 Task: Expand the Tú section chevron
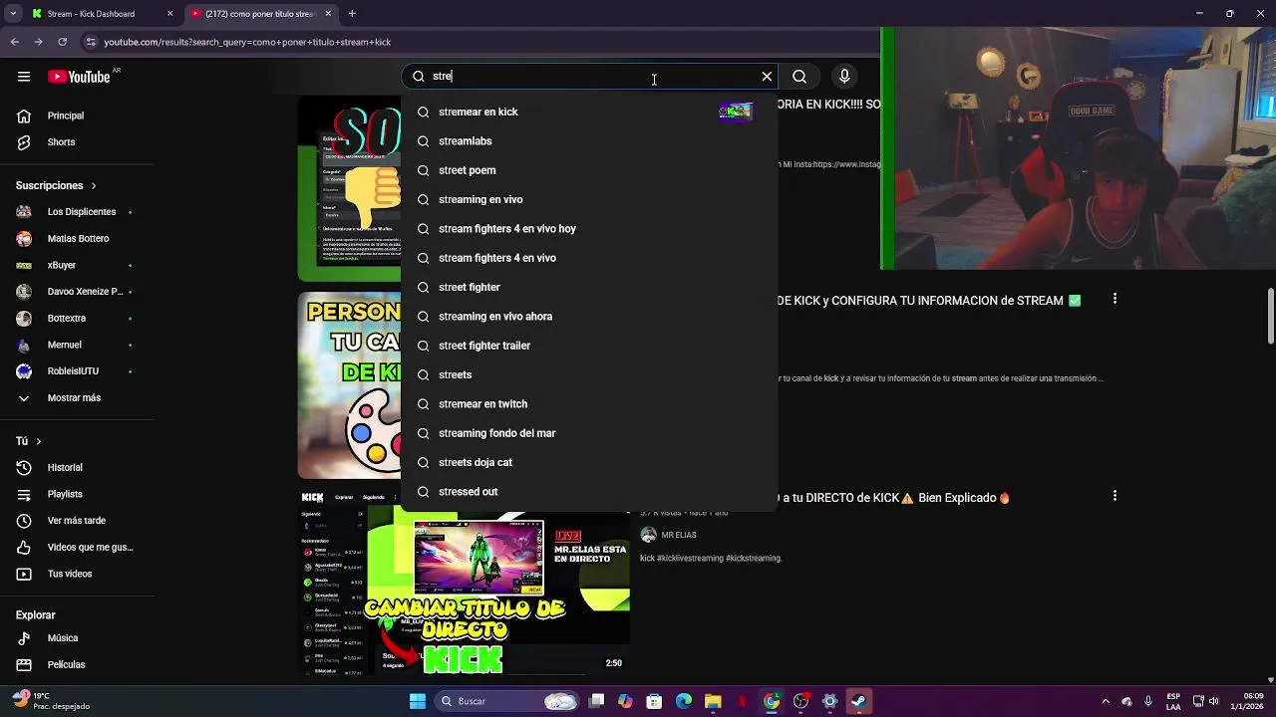39,441
